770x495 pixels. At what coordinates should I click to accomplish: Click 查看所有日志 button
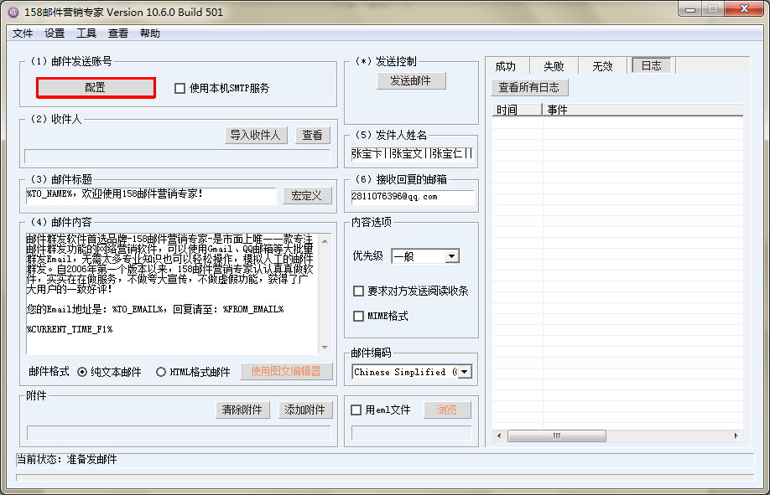point(529,87)
